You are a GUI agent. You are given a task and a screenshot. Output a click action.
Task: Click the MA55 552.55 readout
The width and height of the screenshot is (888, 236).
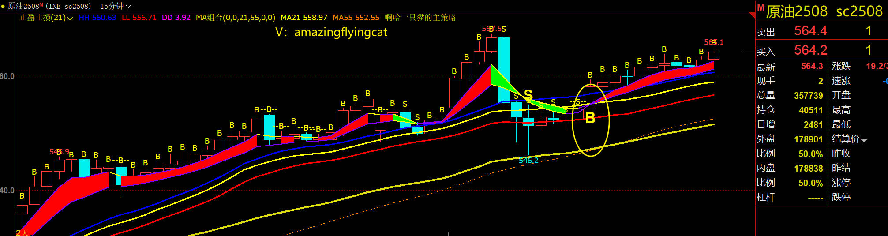(356, 18)
